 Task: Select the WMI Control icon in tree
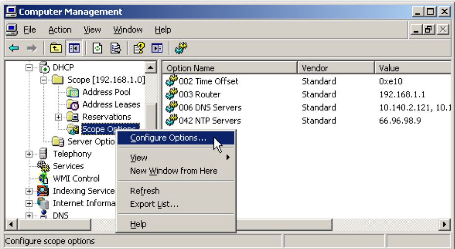pos(44,178)
